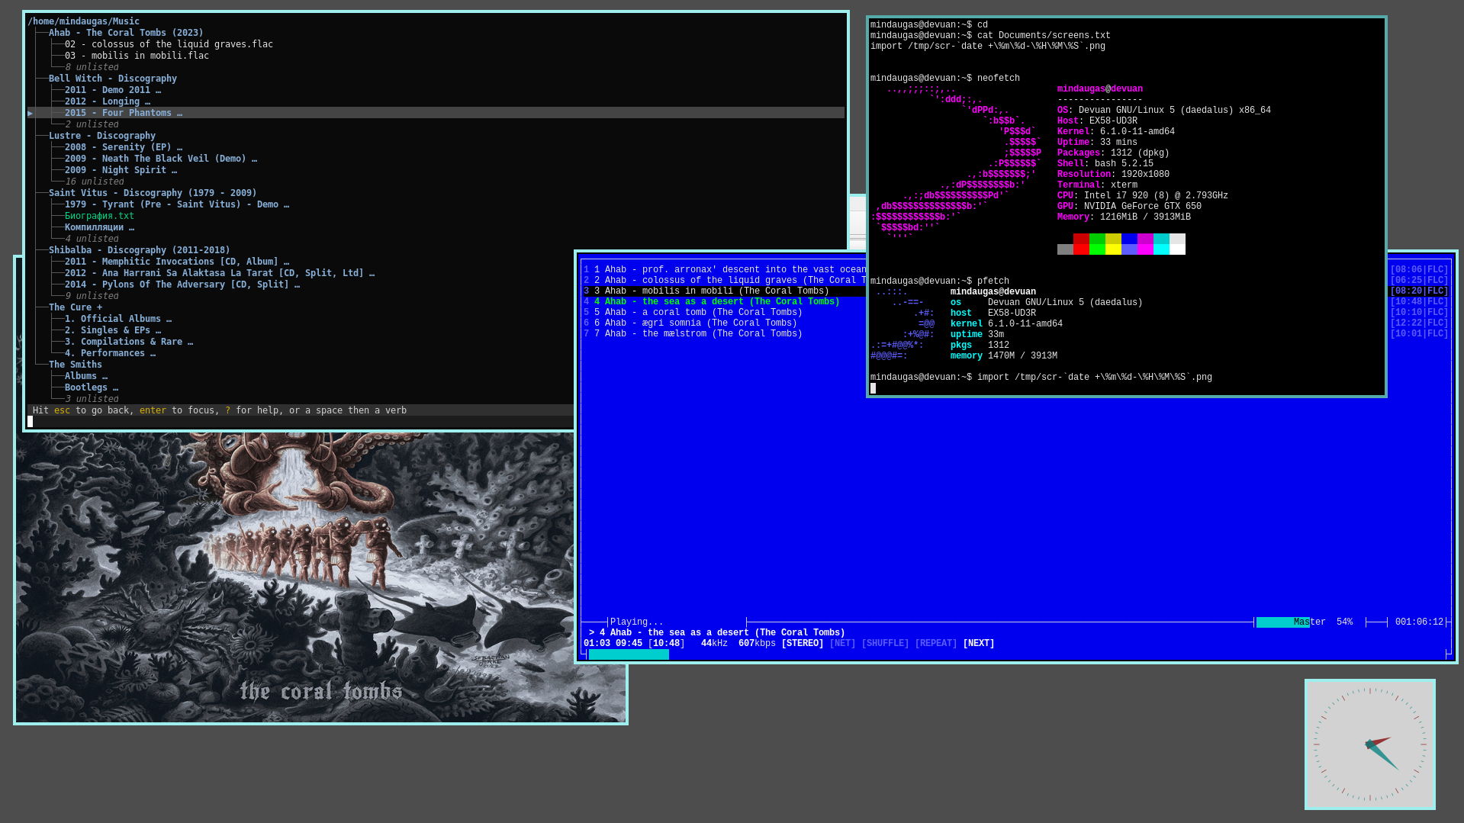Select track 3 mobilis in mobili in playlist
Screen dimensions: 1464x823
[725, 291]
